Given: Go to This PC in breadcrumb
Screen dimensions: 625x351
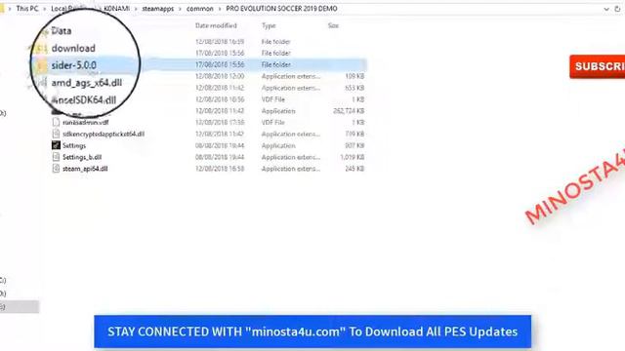Looking at the screenshot, I should 27,9.
